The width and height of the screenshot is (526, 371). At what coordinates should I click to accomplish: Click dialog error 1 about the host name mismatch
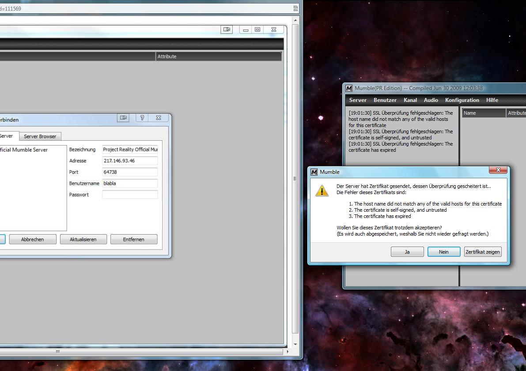tap(425, 204)
